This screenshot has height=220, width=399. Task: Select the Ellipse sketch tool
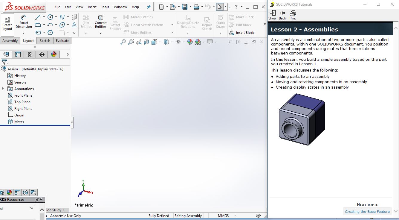pyautogui.click(x=62, y=25)
